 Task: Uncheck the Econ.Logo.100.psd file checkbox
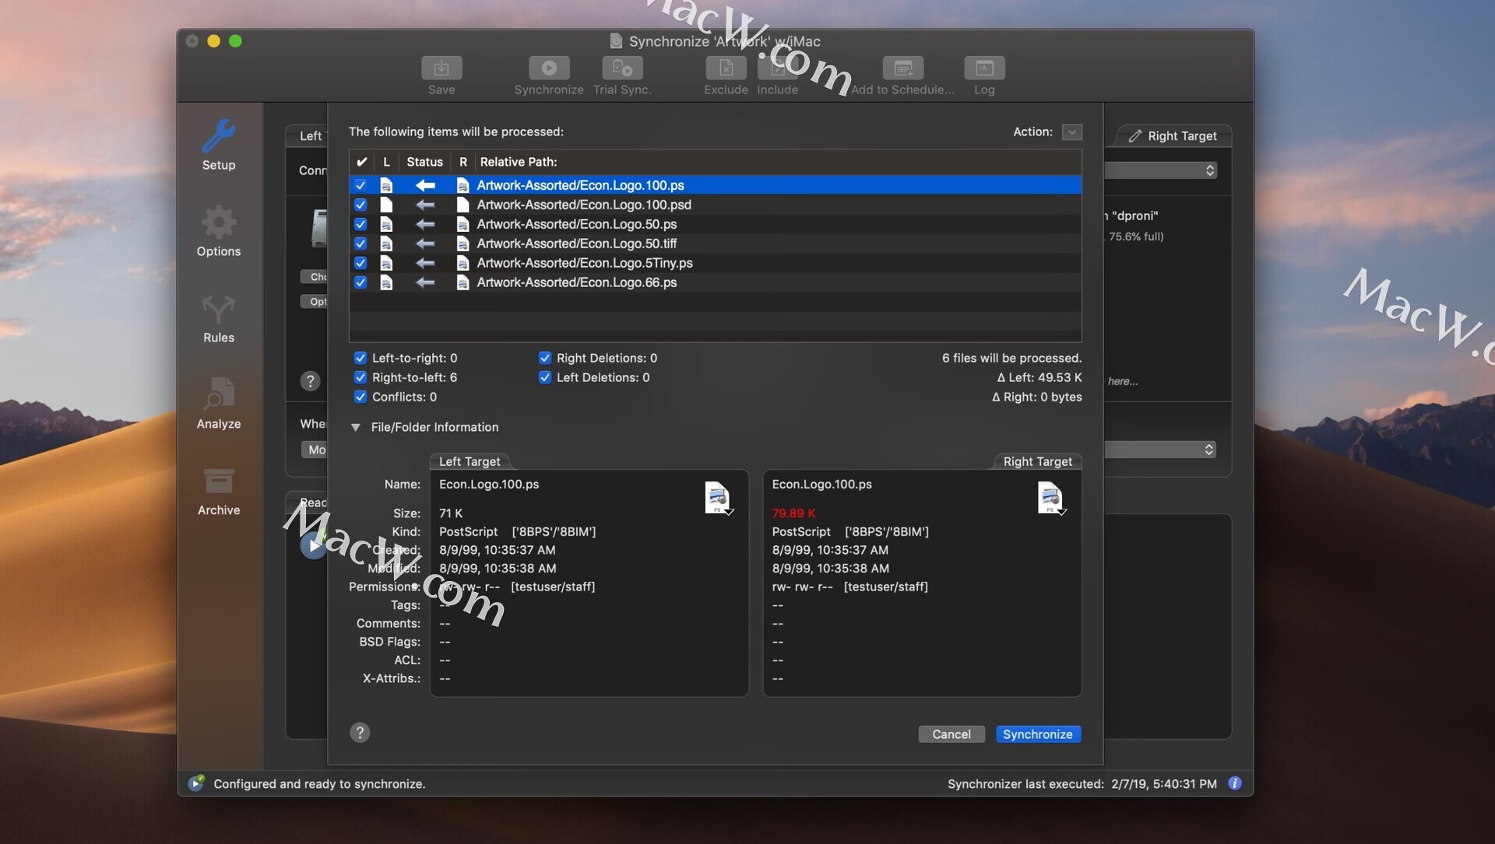pos(361,205)
